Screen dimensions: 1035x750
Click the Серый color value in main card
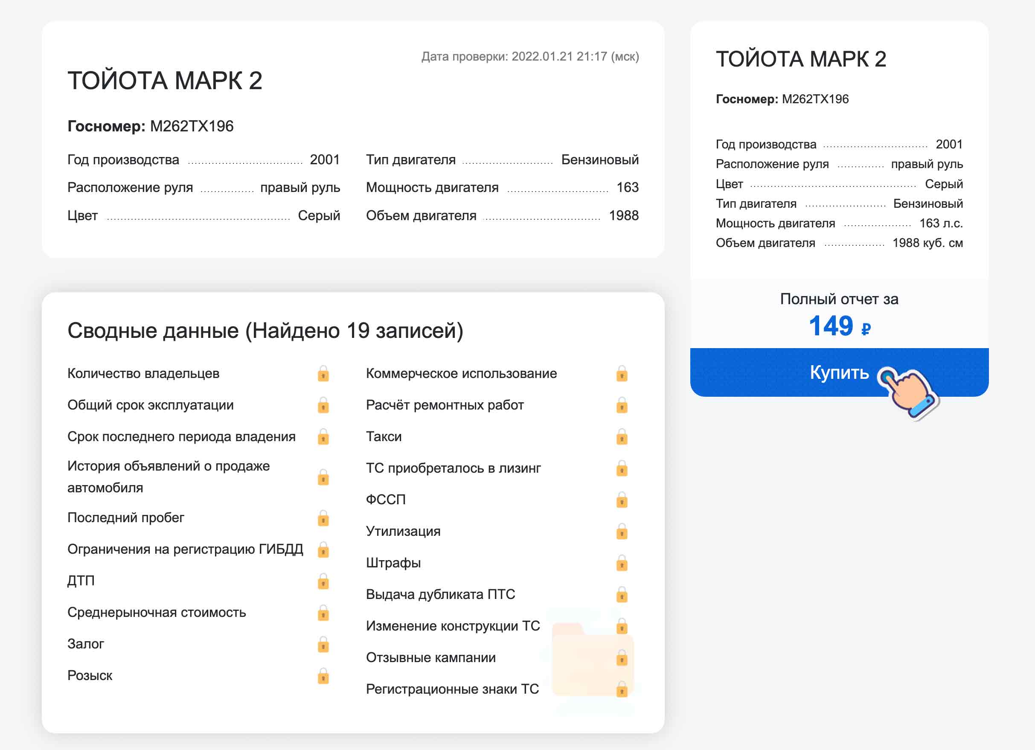pyautogui.click(x=319, y=215)
